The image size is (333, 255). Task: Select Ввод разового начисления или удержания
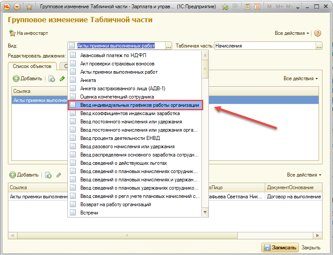click(135, 146)
